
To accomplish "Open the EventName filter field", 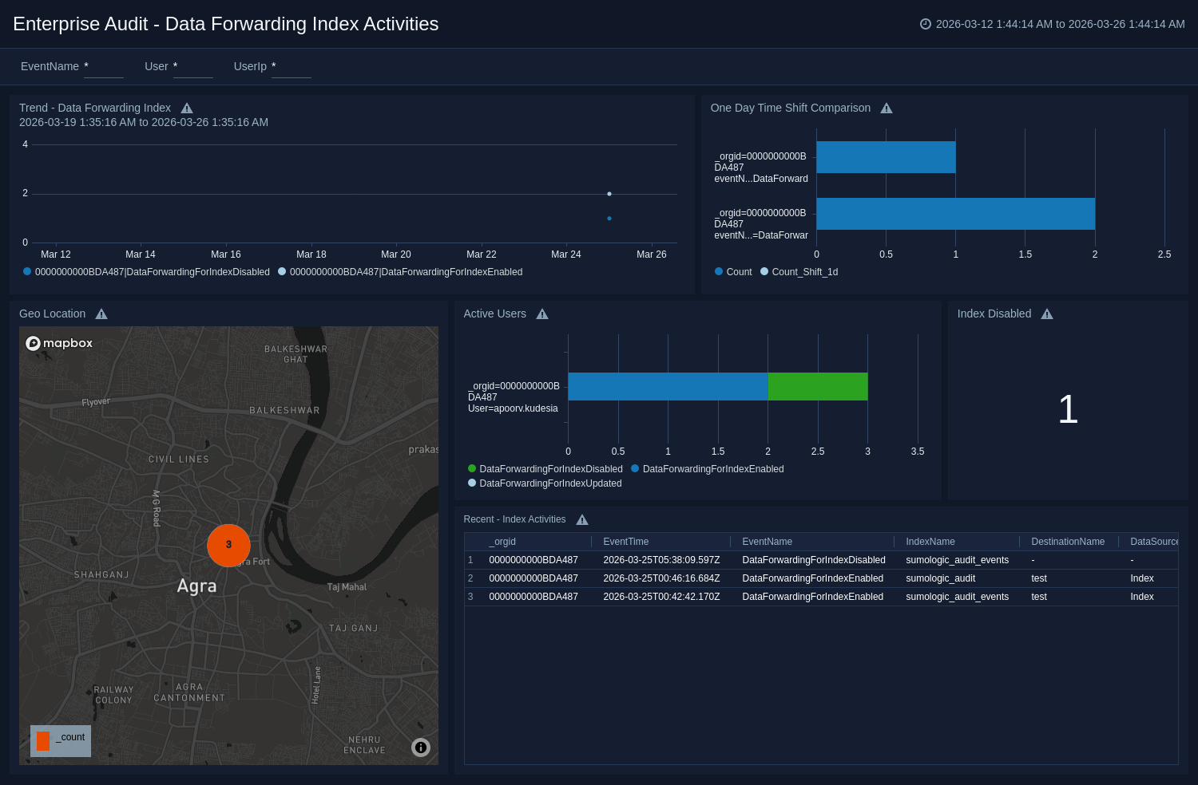I will 103,67.
